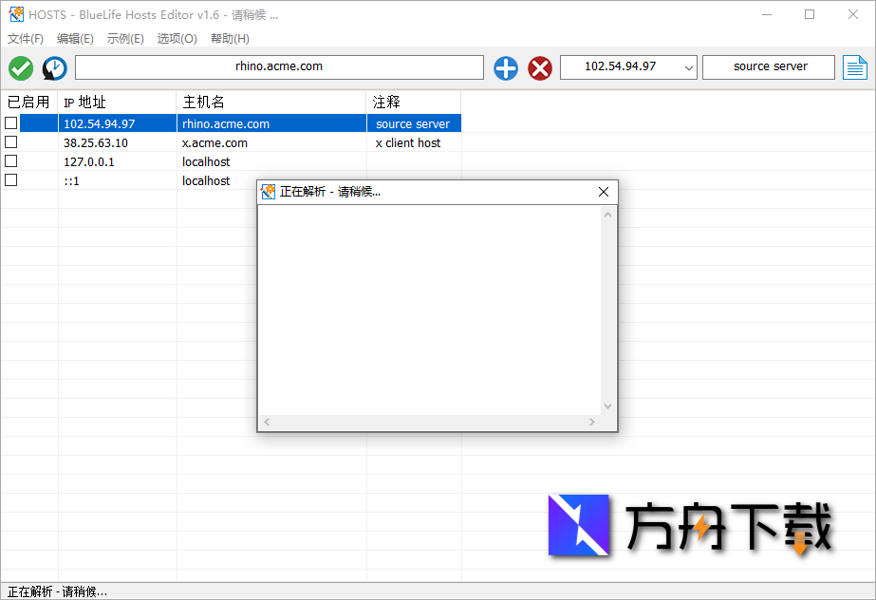Enable the ::1 localhost entry checkbox
Image resolution: width=876 pixels, height=600 pixels.
(9, 179)
